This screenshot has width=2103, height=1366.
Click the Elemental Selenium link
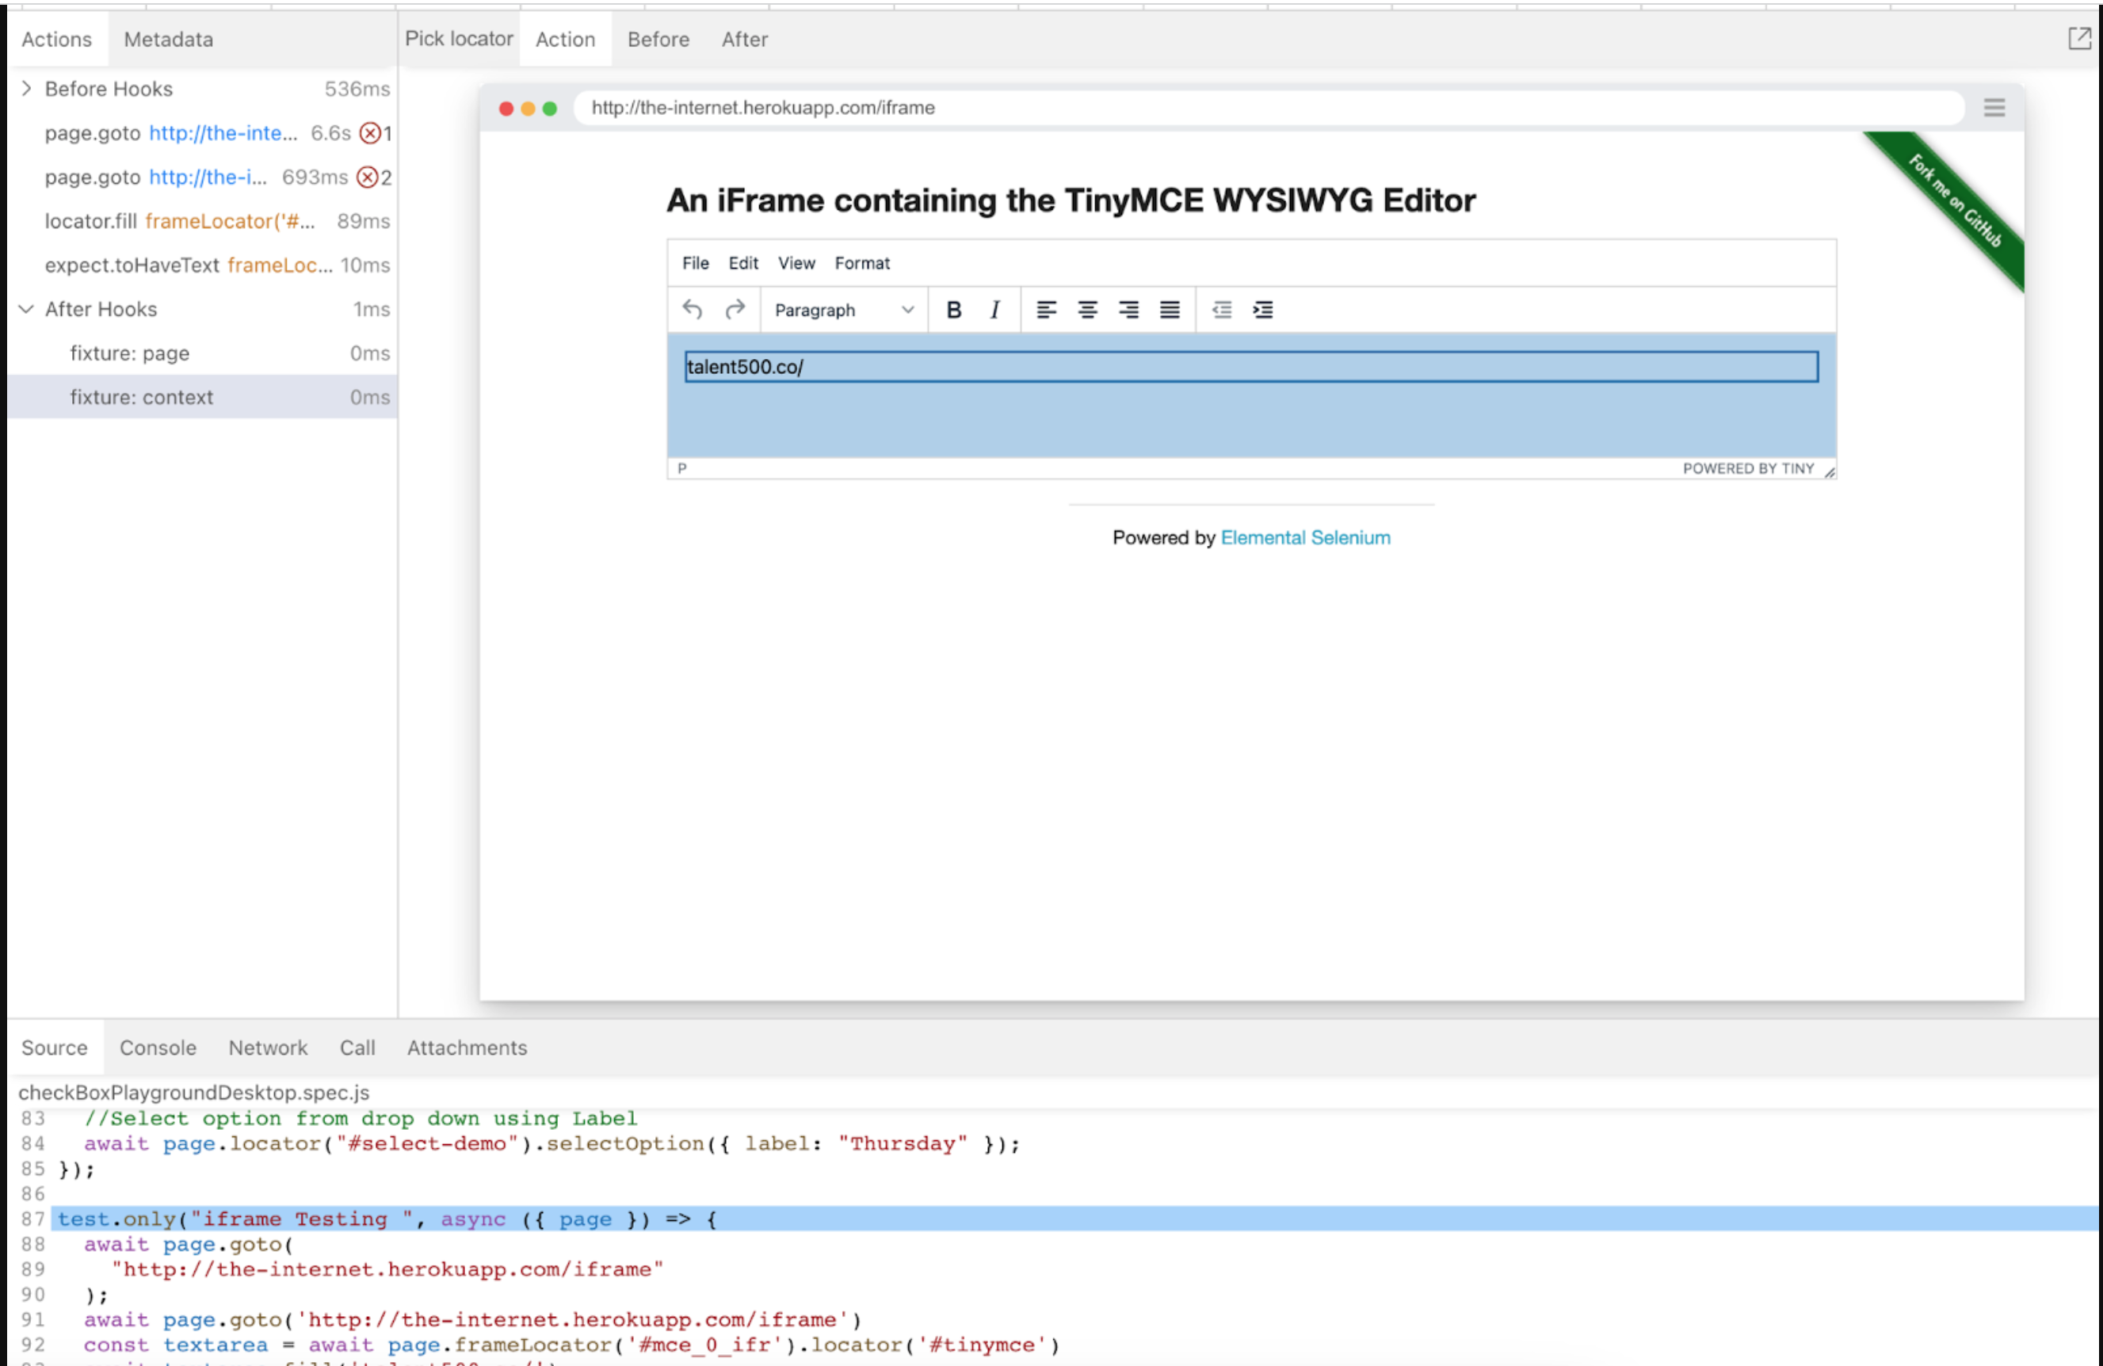pyautogui.click(x=1305, y=538)
